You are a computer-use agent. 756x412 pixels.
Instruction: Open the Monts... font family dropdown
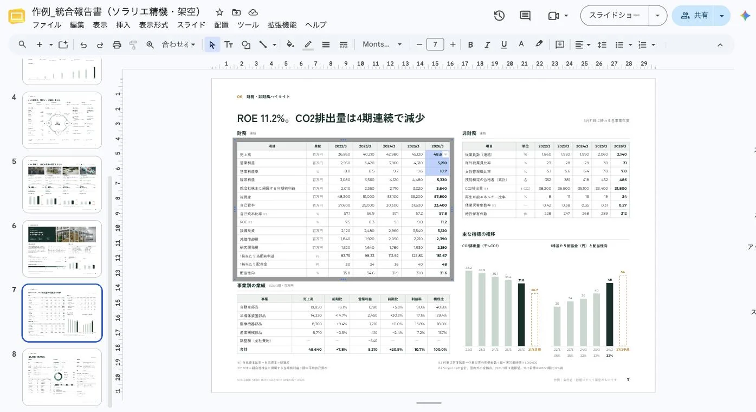(382, 44)
